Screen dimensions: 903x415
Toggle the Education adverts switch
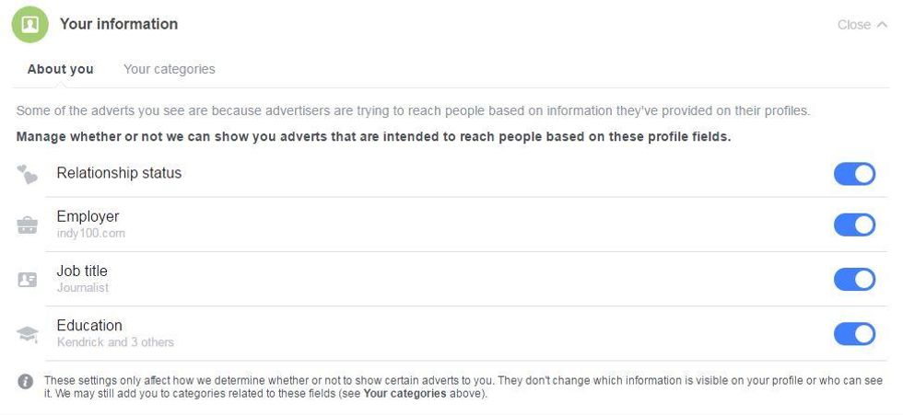855,334
